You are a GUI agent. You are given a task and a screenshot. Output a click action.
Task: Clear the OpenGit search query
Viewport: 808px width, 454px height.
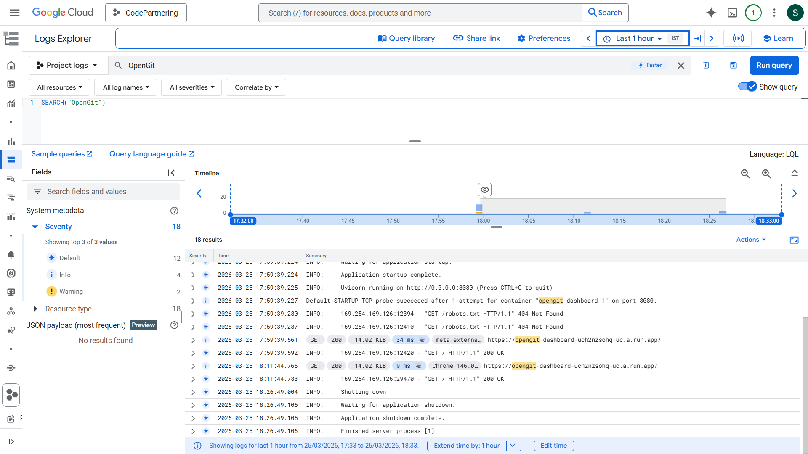(681, 66)
